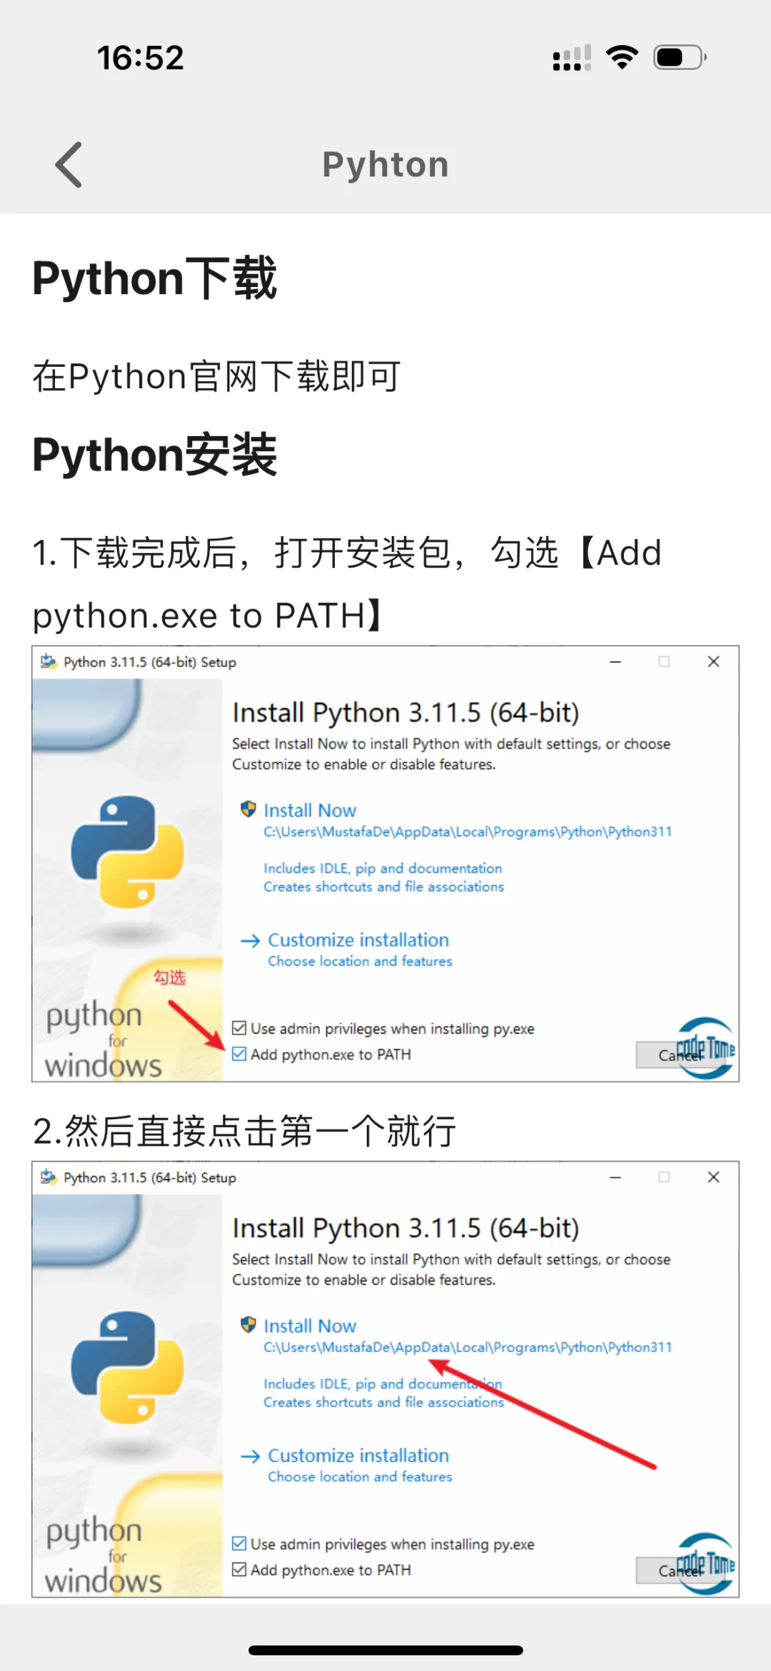The image size is (771, 1671).
Task: Click the minimize icon in step 1 screenshot
Action: point(615,662)
